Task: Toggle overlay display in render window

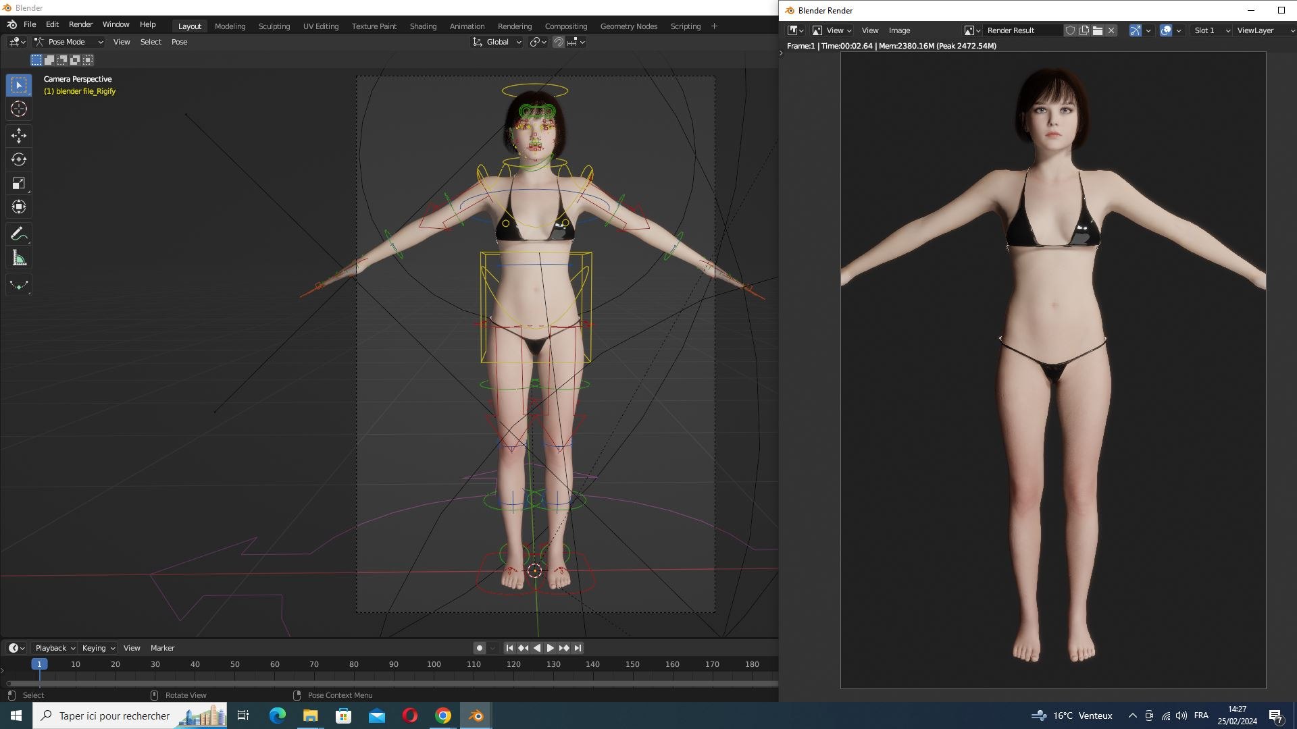Action: pyautogui.click(x=1165, y=30)
